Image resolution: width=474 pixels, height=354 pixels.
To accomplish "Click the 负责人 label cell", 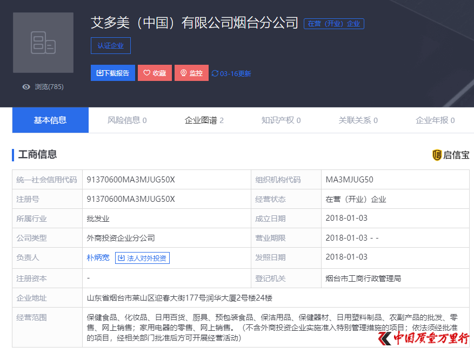I will point(48,258).
